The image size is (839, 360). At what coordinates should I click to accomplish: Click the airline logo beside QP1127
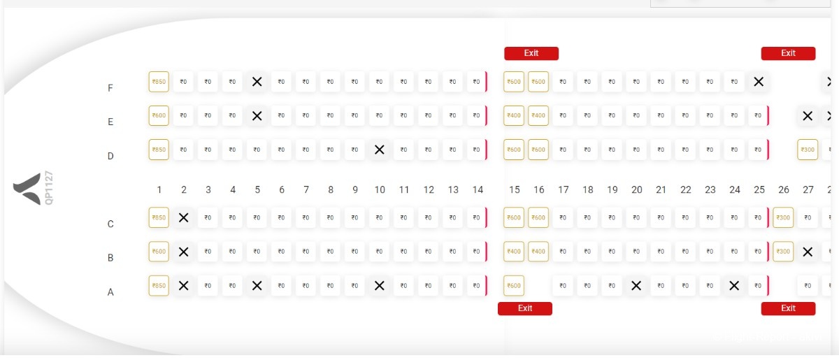pos(27,189)
